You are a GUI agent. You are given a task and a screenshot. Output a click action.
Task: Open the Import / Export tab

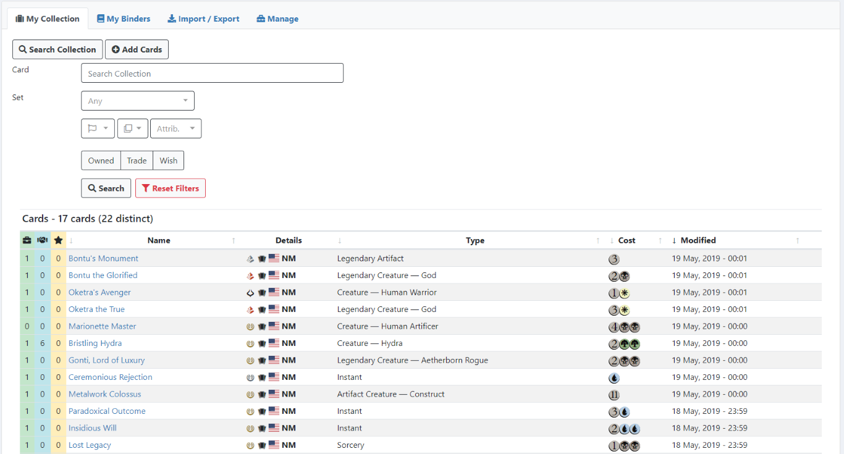pos(203,19)
